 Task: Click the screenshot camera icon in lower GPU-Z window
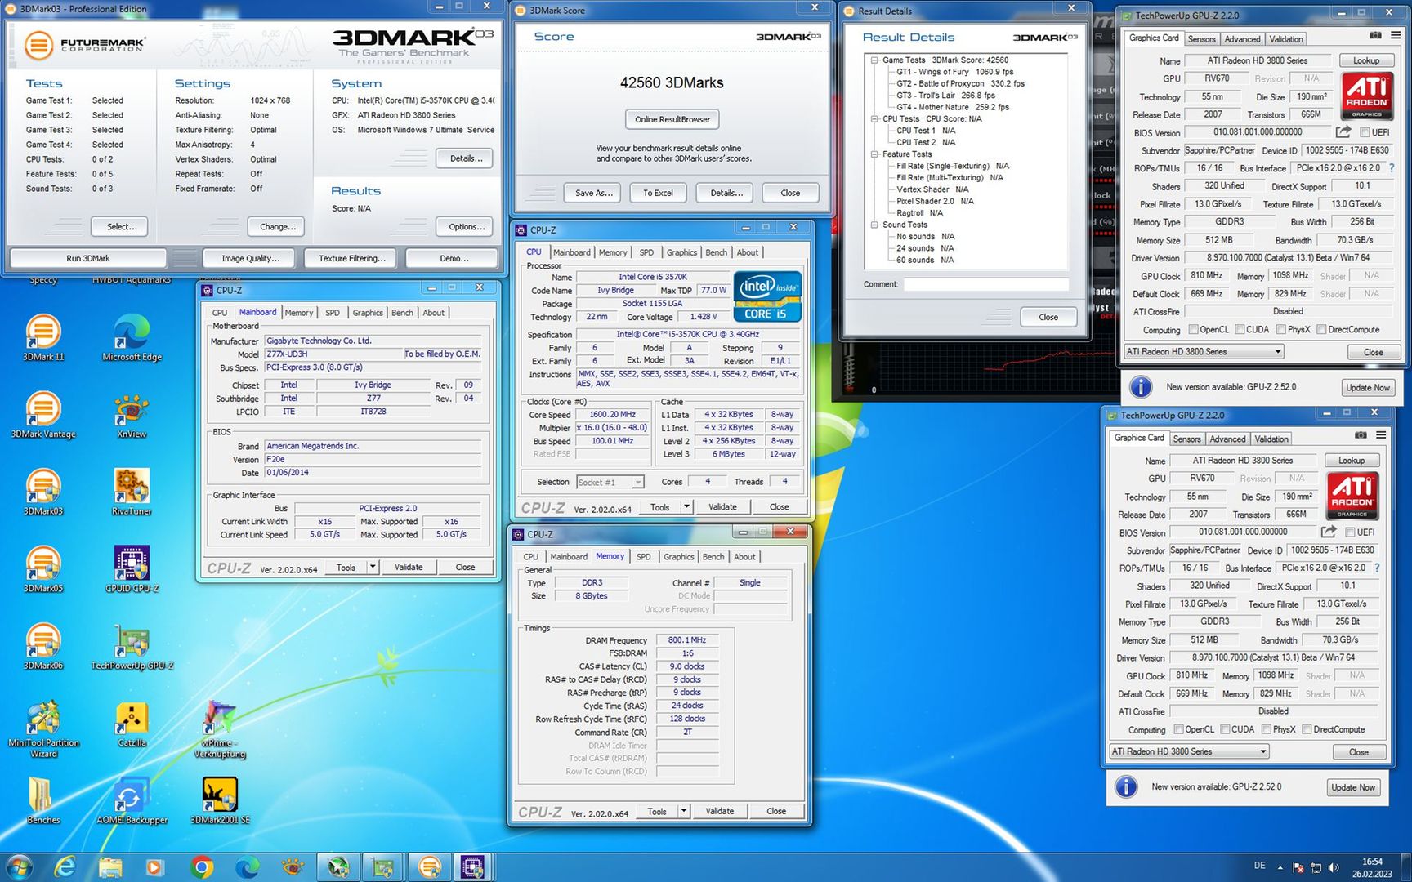coord(1361,435)
